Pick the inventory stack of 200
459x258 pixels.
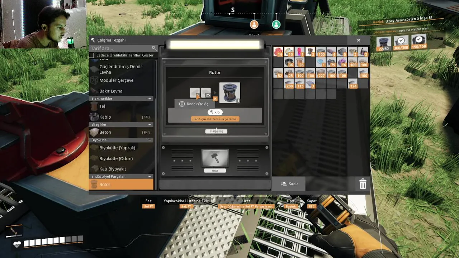coord(289,84)
